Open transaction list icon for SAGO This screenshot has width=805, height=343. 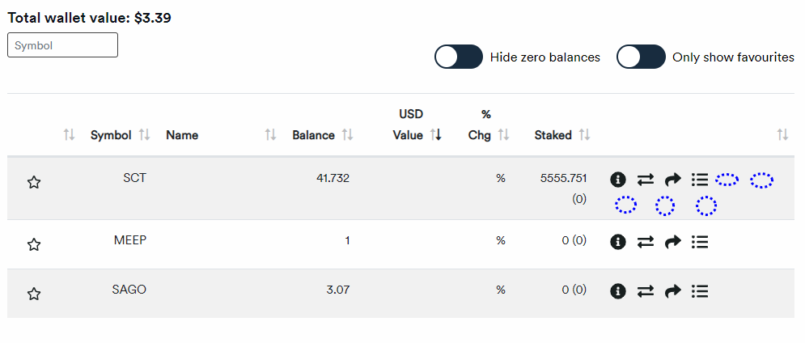701,291
